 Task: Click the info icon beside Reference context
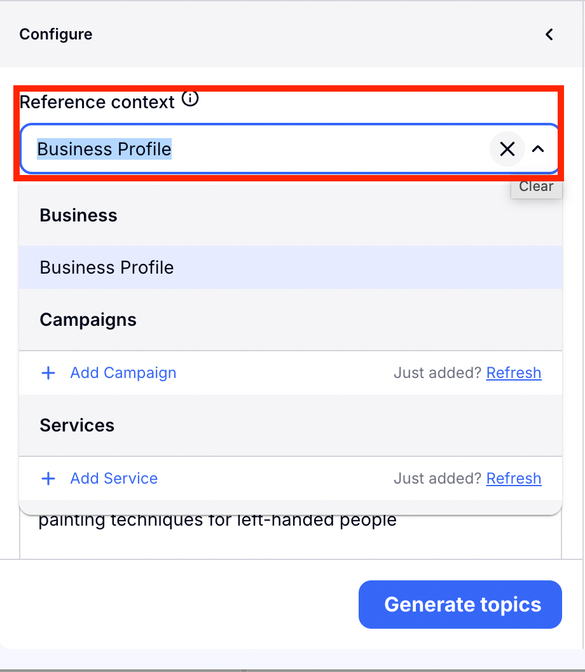click(190, 99)
